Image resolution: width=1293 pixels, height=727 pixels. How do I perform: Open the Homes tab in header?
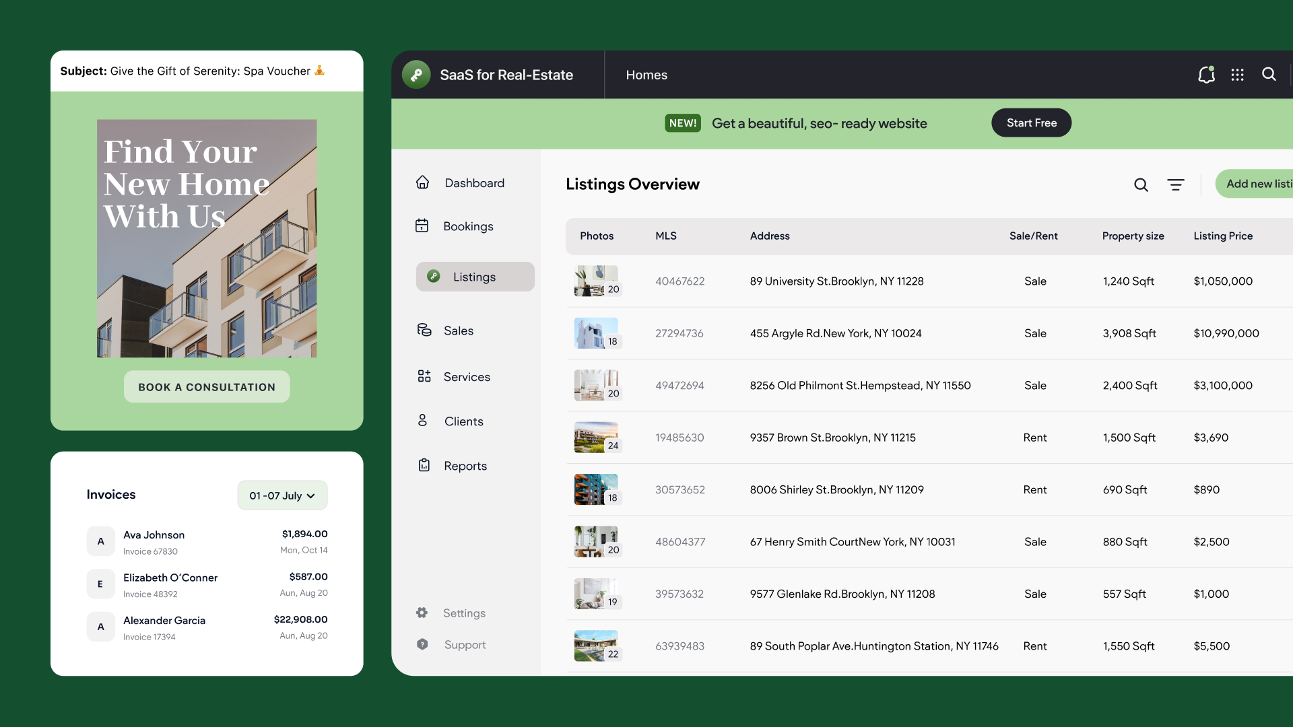[646, 75]
